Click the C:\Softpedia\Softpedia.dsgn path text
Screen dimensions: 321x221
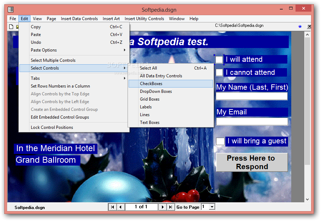pos(239,25)
